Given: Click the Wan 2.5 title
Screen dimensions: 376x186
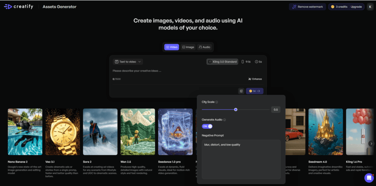Looking at the screenshot, I should tap(126, 162).
